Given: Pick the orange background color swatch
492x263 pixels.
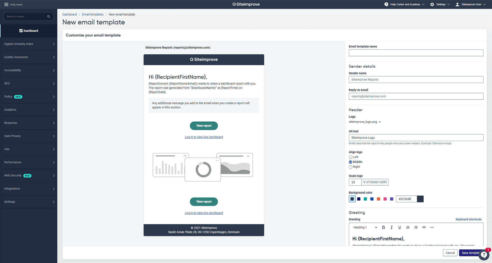Looking at the screenshot, I should tap(378, 199).
